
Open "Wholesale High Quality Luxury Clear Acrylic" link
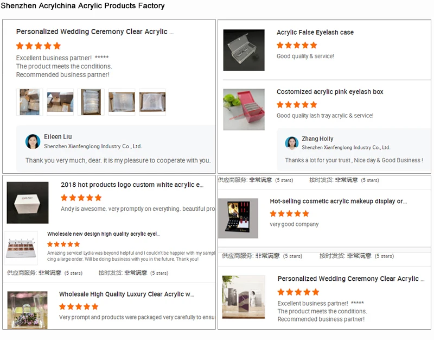126,294
